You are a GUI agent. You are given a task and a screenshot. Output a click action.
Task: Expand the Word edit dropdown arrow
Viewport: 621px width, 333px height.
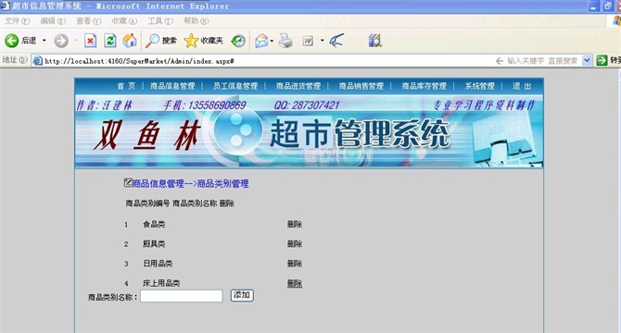(x=322, y=41)
